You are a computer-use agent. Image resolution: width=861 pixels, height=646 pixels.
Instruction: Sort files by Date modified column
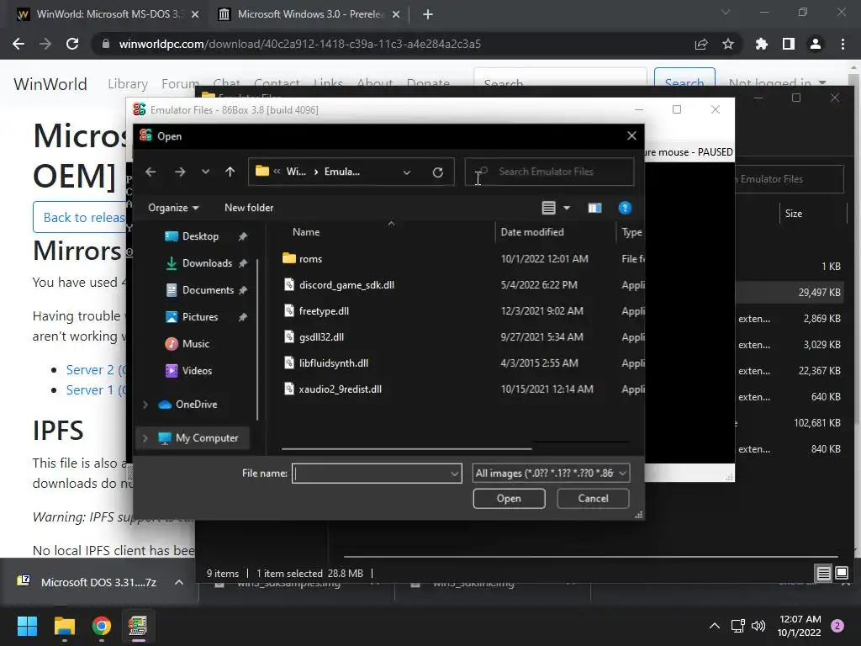[x=532, y=232]
